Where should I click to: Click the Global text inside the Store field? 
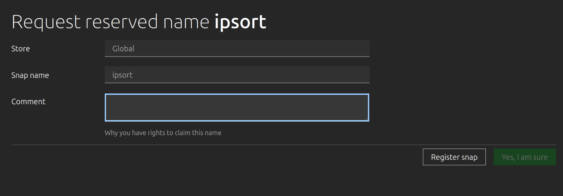coord(123,48)
